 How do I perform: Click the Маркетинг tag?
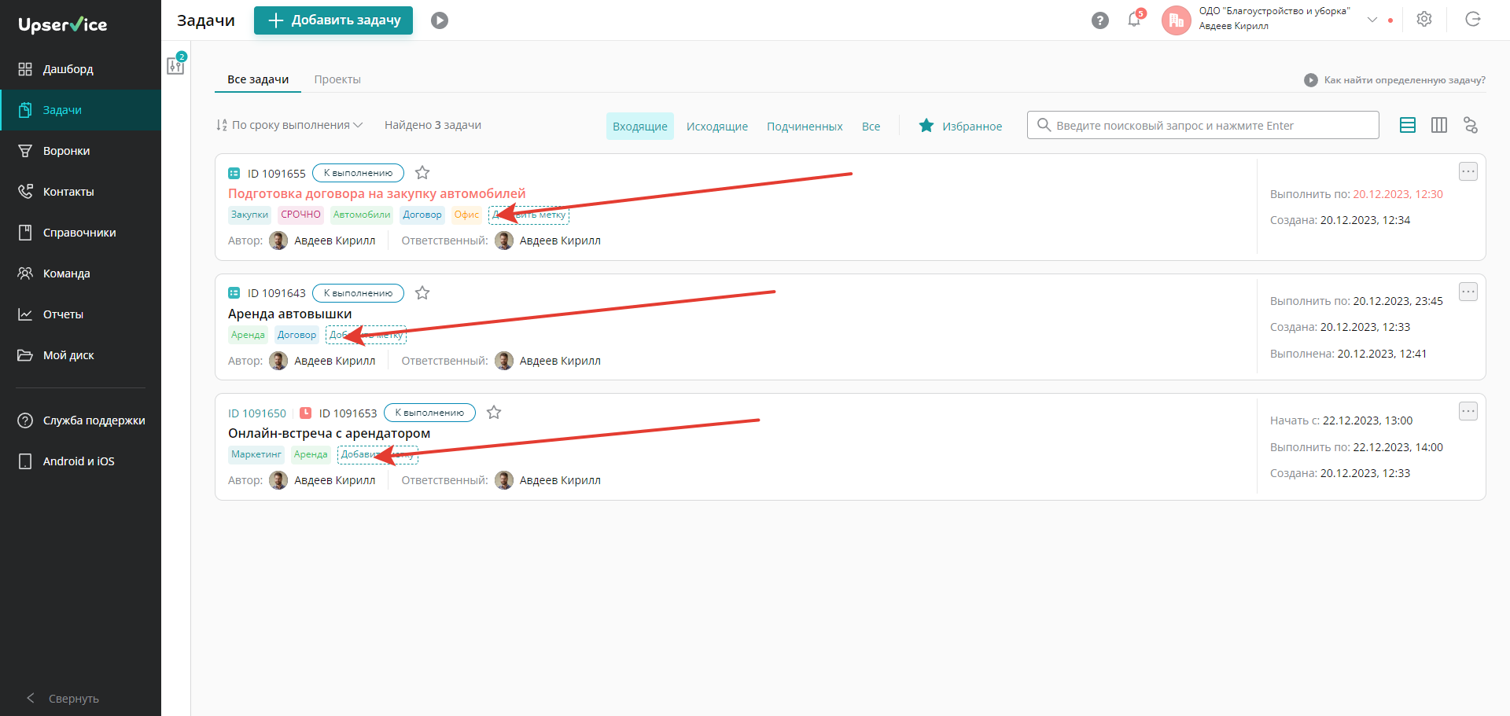click(256, 454)
